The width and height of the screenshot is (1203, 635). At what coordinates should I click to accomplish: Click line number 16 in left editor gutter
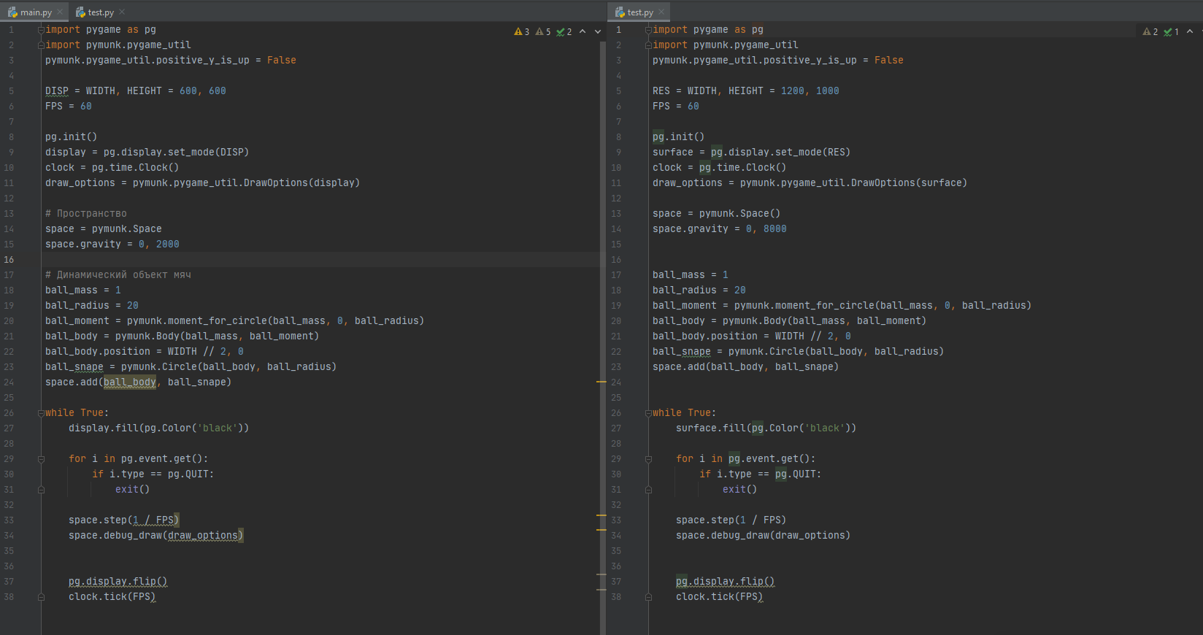click(x=9, y=260)
